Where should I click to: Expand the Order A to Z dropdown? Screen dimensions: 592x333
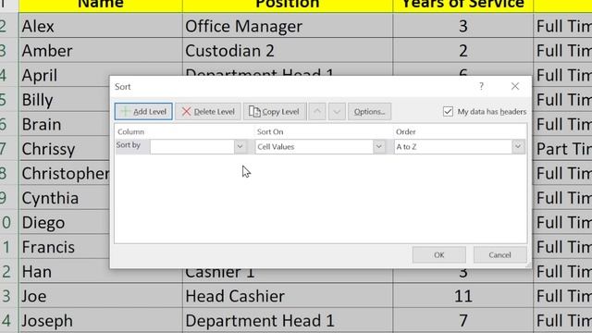coord(518,146)
